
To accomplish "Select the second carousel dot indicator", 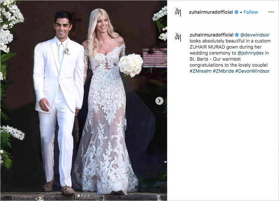I will [82, 196].
